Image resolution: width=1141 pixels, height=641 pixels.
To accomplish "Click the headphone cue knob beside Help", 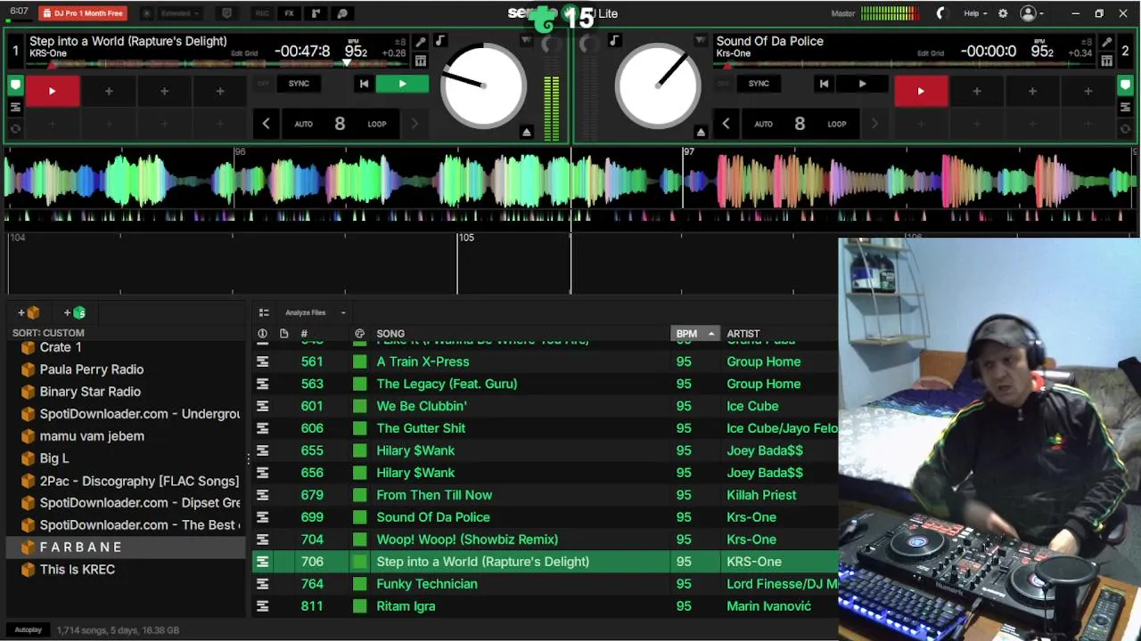I will pos(940,13).
